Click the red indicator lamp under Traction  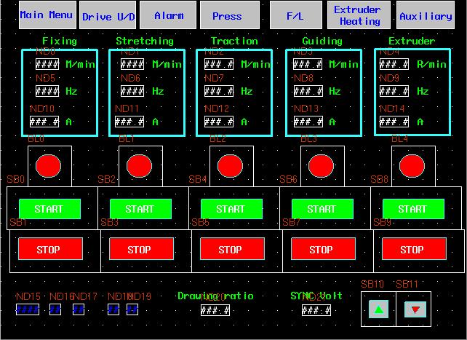click(x=230, y=166)
